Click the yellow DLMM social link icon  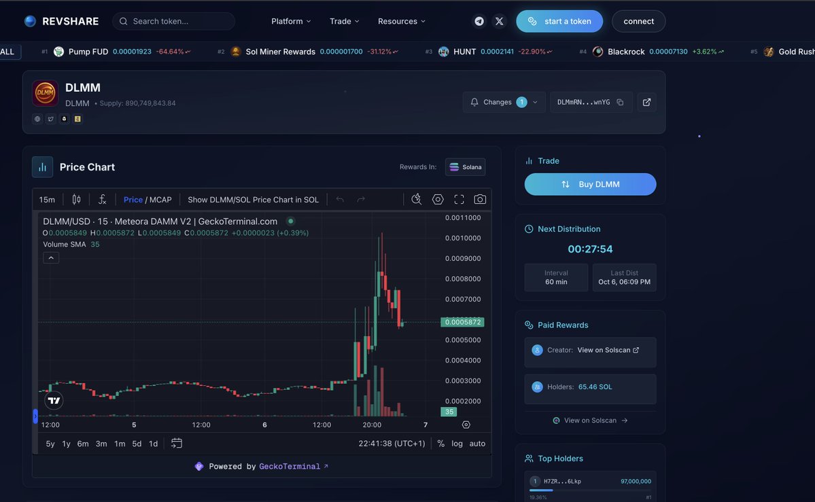tap(77, 119)
